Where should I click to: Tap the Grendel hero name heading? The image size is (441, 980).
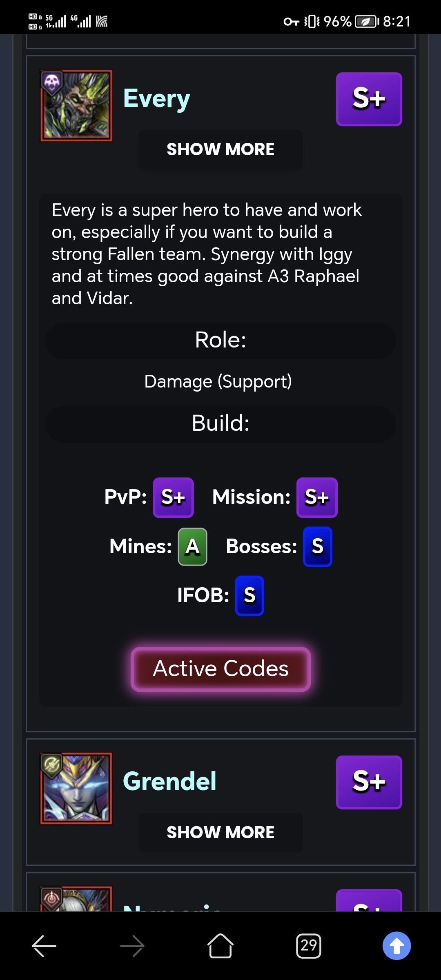169,782
